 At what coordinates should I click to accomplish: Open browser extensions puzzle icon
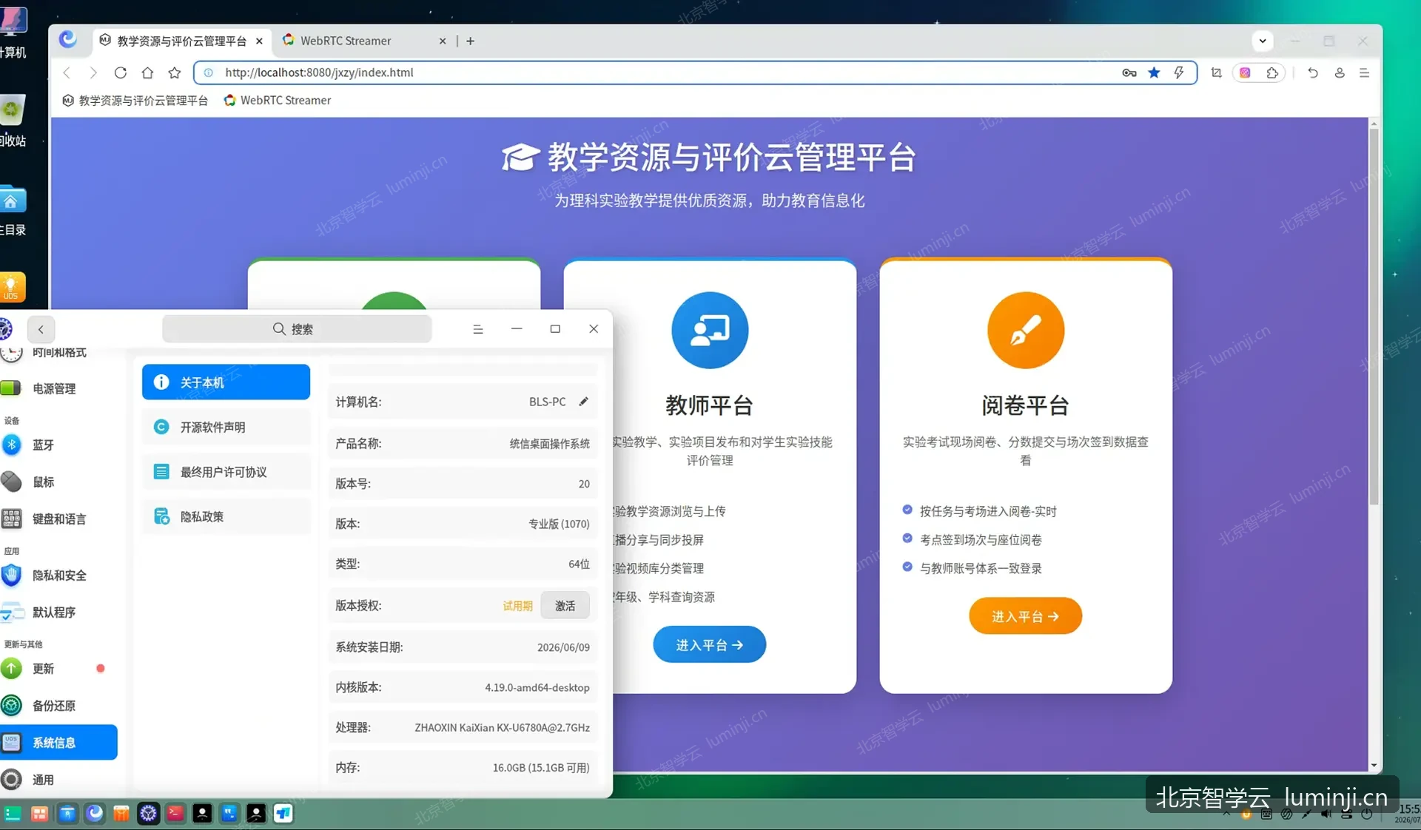point(1272,72)
